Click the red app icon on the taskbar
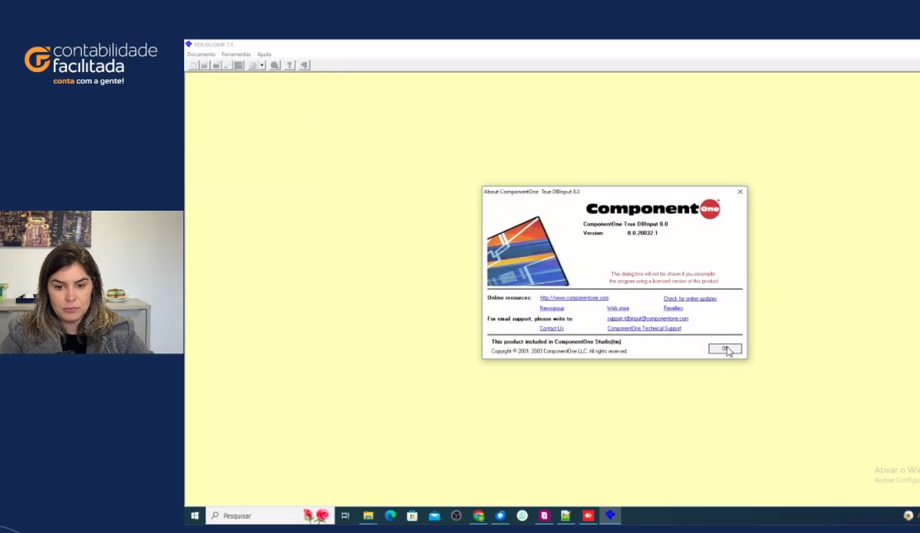Image resolution: width=920 pixels, height=533 pixels. (x=588, y=516)
